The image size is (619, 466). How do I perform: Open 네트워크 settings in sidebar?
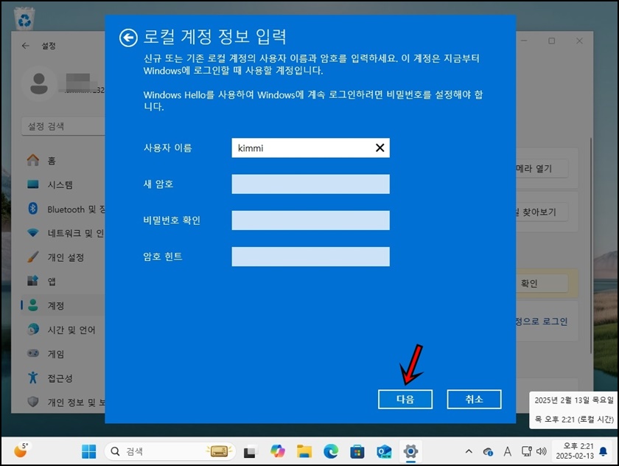coord(63,233)
